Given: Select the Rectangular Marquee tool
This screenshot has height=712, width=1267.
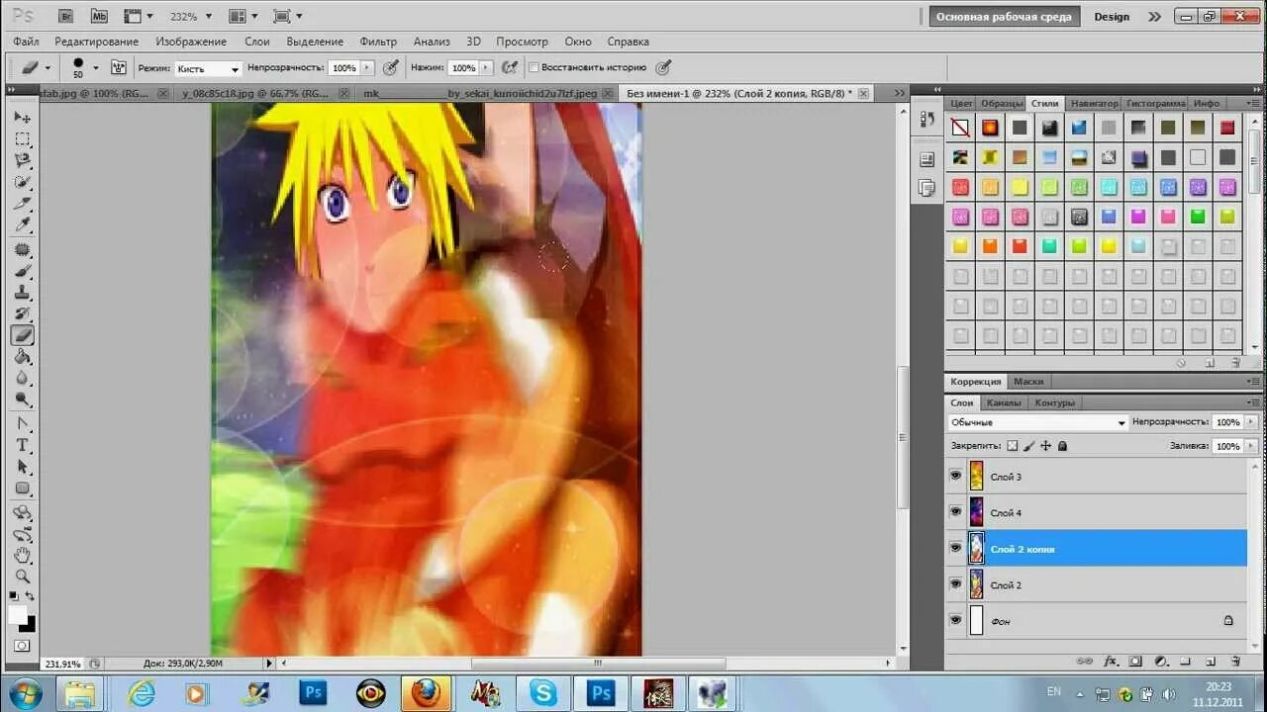Looking at the screenshot, I should coord(22,139).
